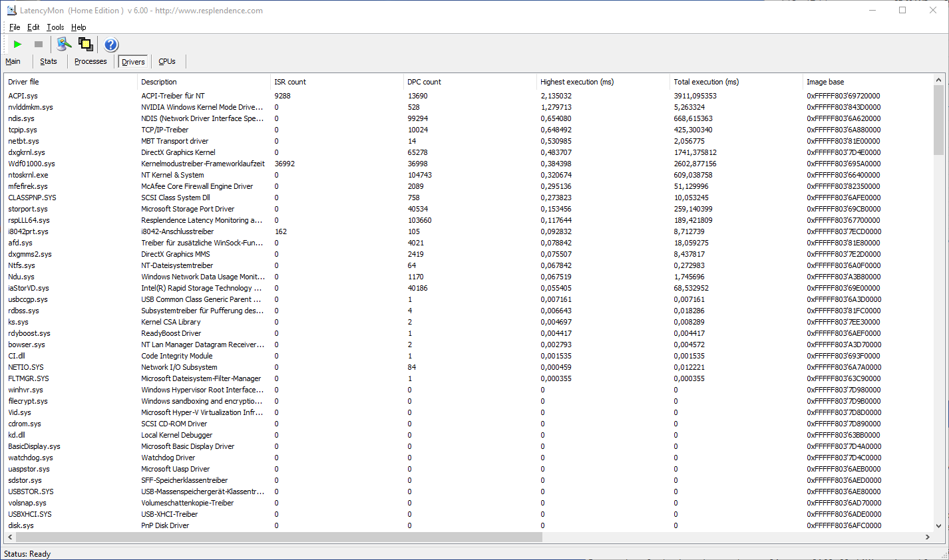Click the vertical scrollbar up arrow

[939, 80]
